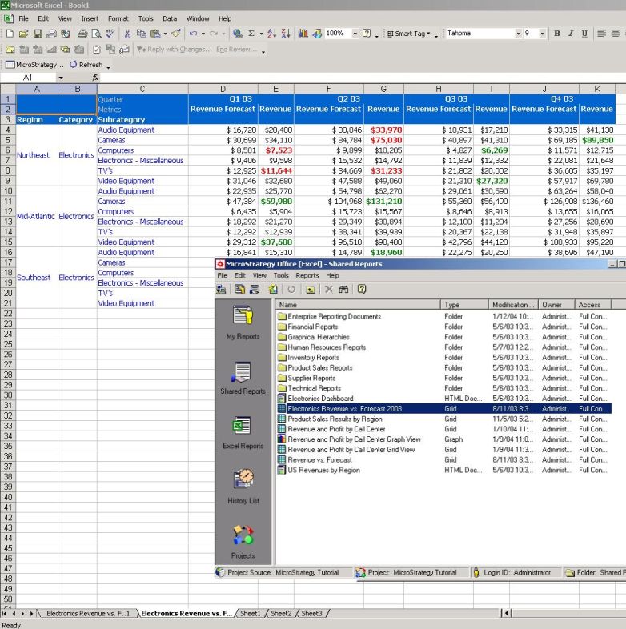Click the horizontal scrollbar left arrow
This screenshot has width=626, height=629.
pos(507,613)
